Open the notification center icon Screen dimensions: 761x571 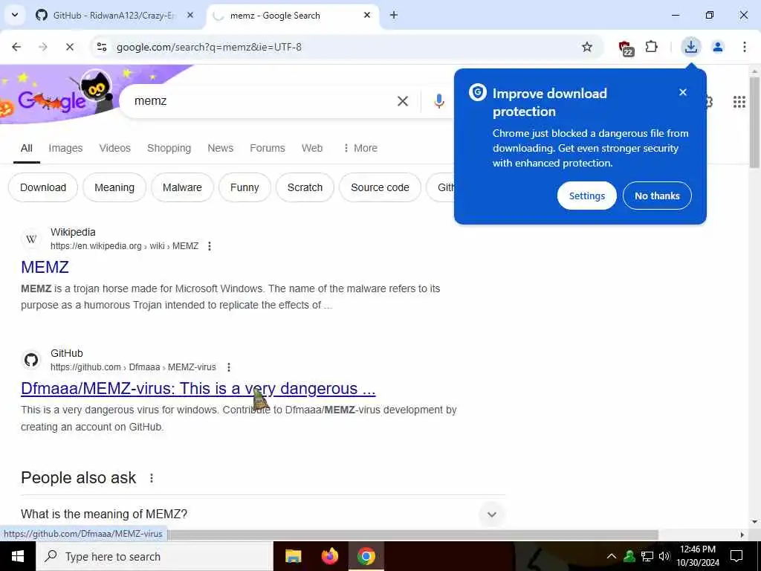[x=736, y=556]
